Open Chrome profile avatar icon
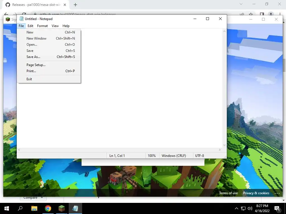286x214 pixels. coord(271,14)
